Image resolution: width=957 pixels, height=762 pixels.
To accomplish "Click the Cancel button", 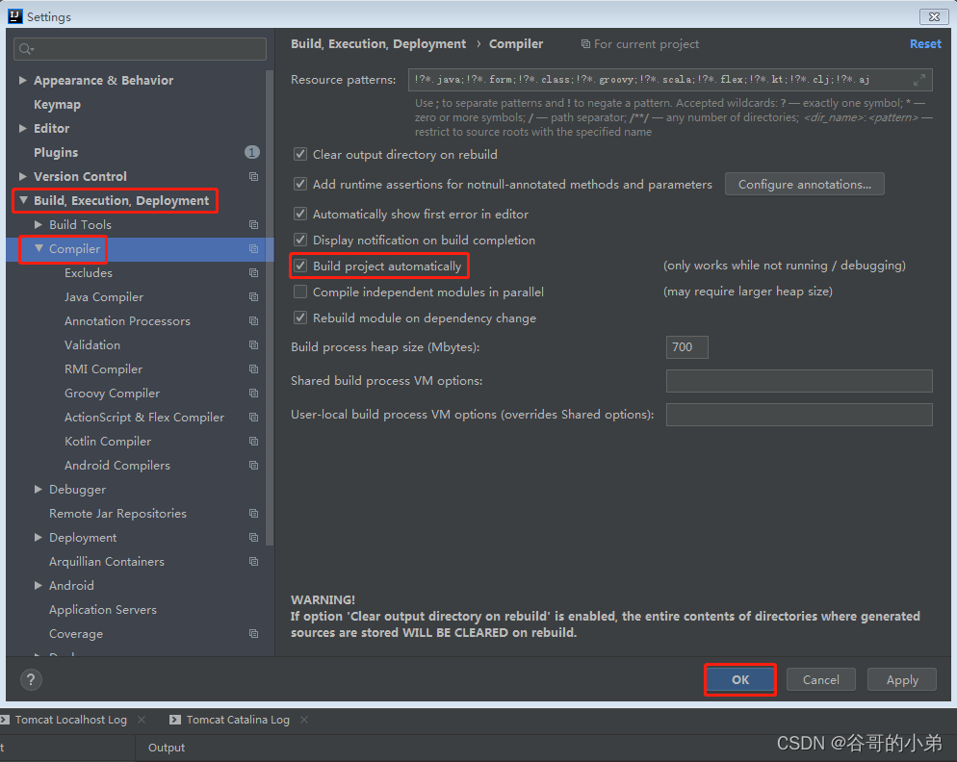I will pyautogui.click(x=821, y=679).
